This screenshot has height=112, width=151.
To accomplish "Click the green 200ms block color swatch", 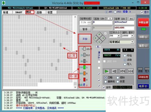I will [84, 67].
